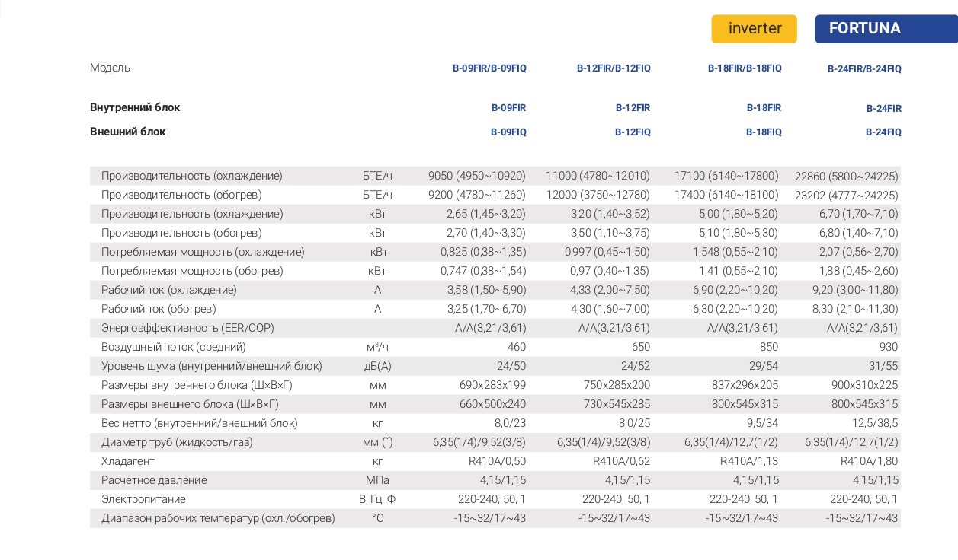Screen dimensions: 958x560
Task: Click net weight value 8,0/23
Action: tap(510, 423)
